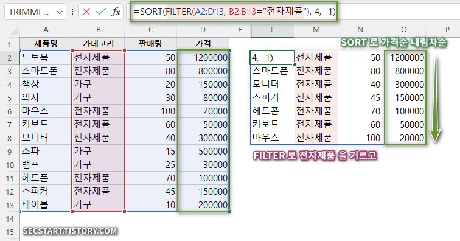
Task: Select cell A13 테이블
Action: tap(46, 204)
